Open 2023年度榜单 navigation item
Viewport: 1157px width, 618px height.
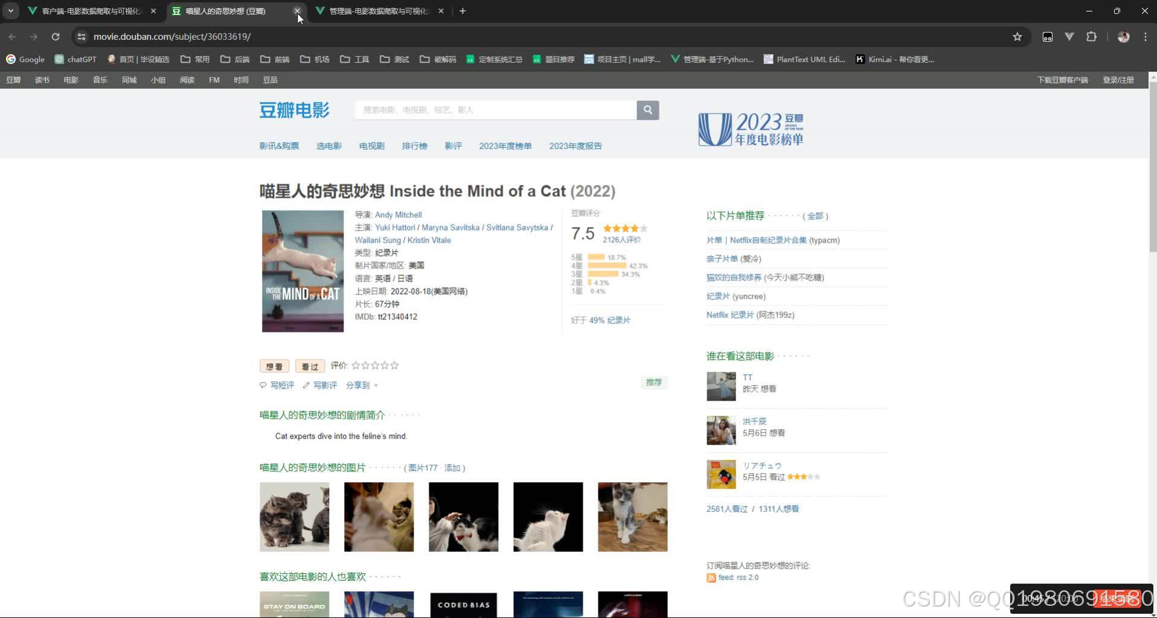click(x=505, y=146)
